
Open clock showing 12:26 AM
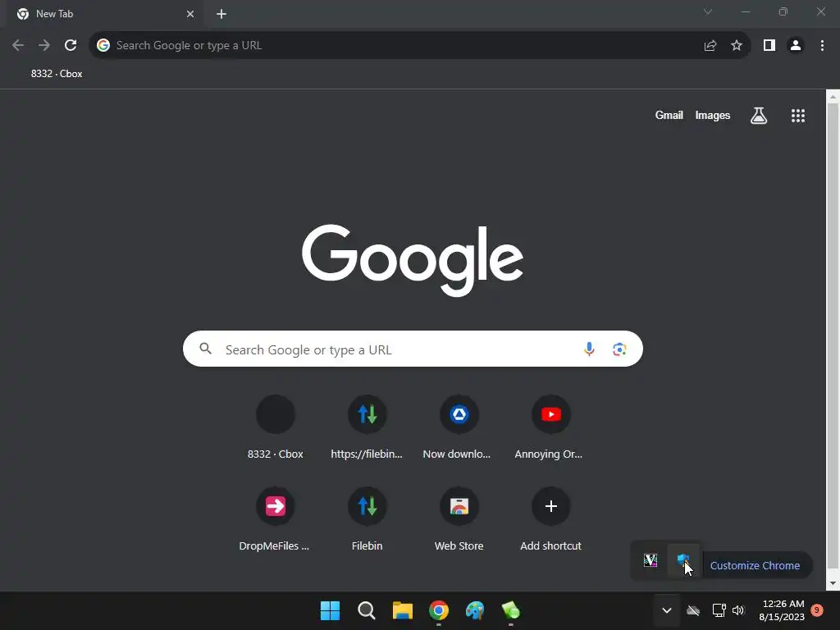[x=782, y=610]
